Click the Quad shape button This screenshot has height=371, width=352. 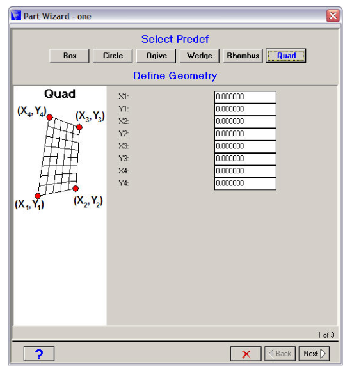pos(286,56)
